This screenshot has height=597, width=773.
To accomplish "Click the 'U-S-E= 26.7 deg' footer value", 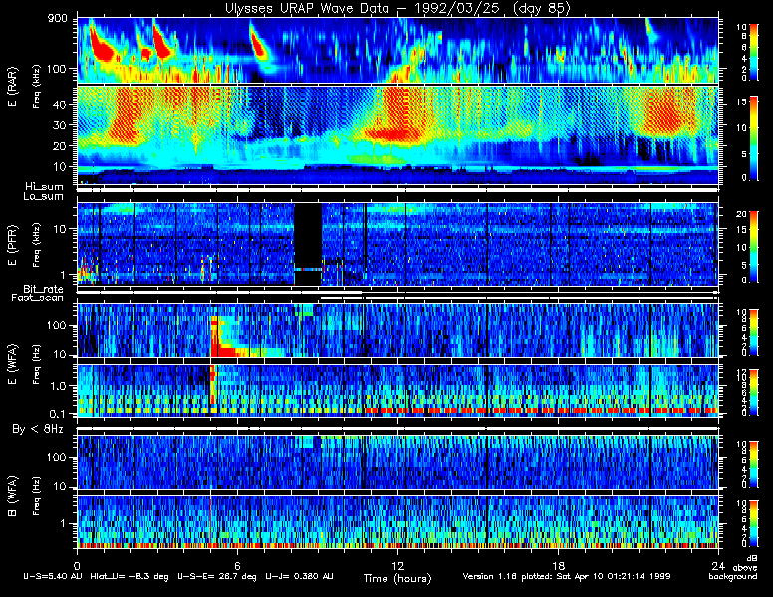I will click(217, 576).
